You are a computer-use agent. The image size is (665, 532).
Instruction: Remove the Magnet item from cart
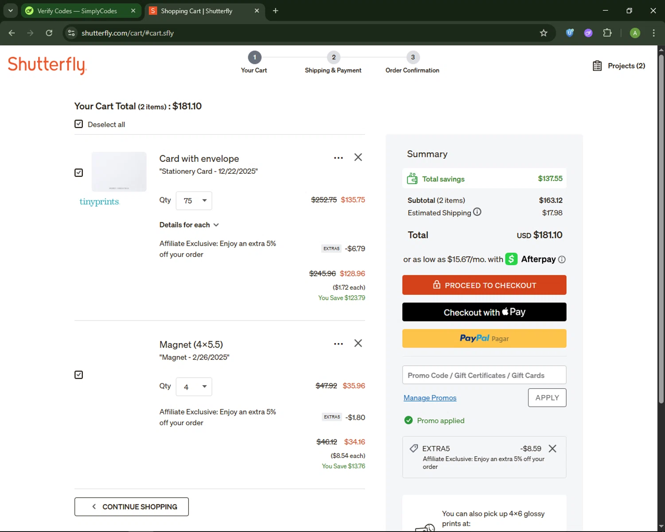358,343
